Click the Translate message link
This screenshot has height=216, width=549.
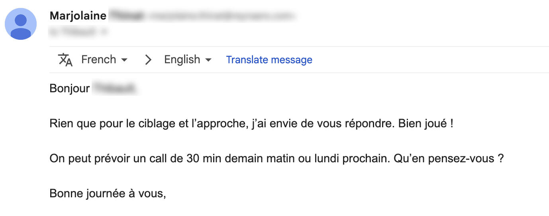click(269, 60)
